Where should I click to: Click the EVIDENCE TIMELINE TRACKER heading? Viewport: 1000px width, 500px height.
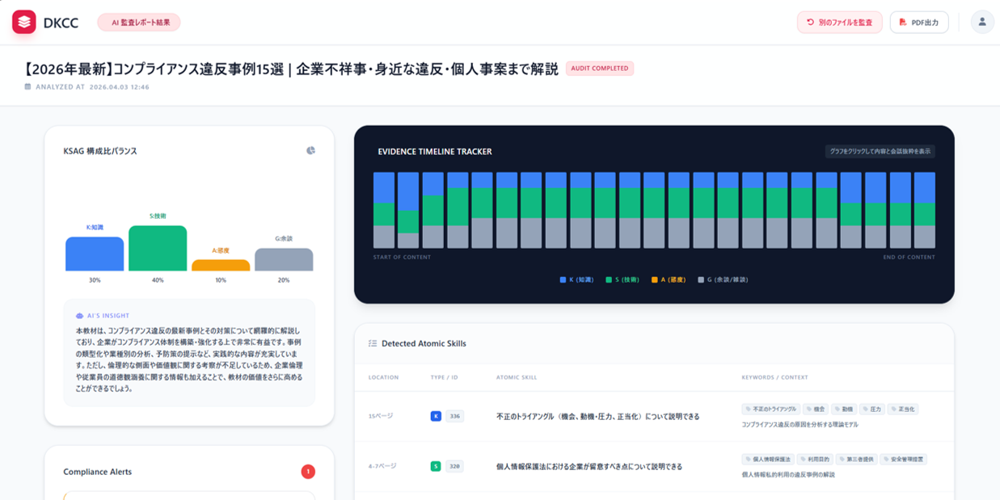(435, 151)
